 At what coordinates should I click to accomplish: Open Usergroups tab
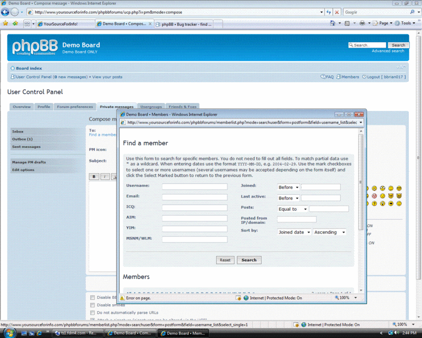click(151, 107)
